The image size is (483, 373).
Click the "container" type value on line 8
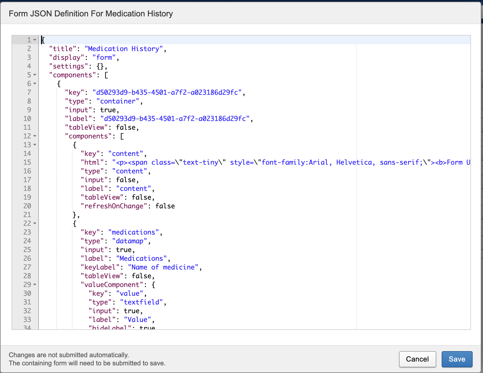[x=118, y=101]
